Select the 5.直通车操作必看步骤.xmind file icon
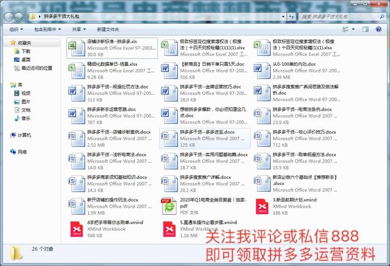 click(169, 229)
